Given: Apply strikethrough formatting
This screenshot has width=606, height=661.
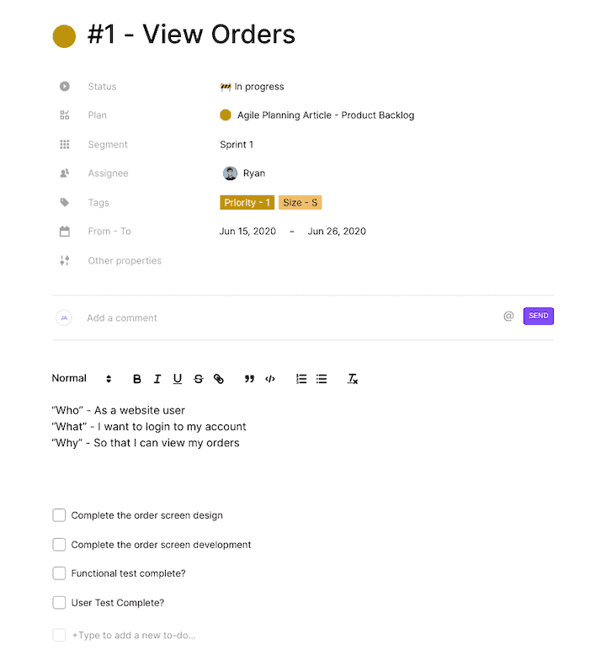Looking at the screenshot, I should (199, 379).
